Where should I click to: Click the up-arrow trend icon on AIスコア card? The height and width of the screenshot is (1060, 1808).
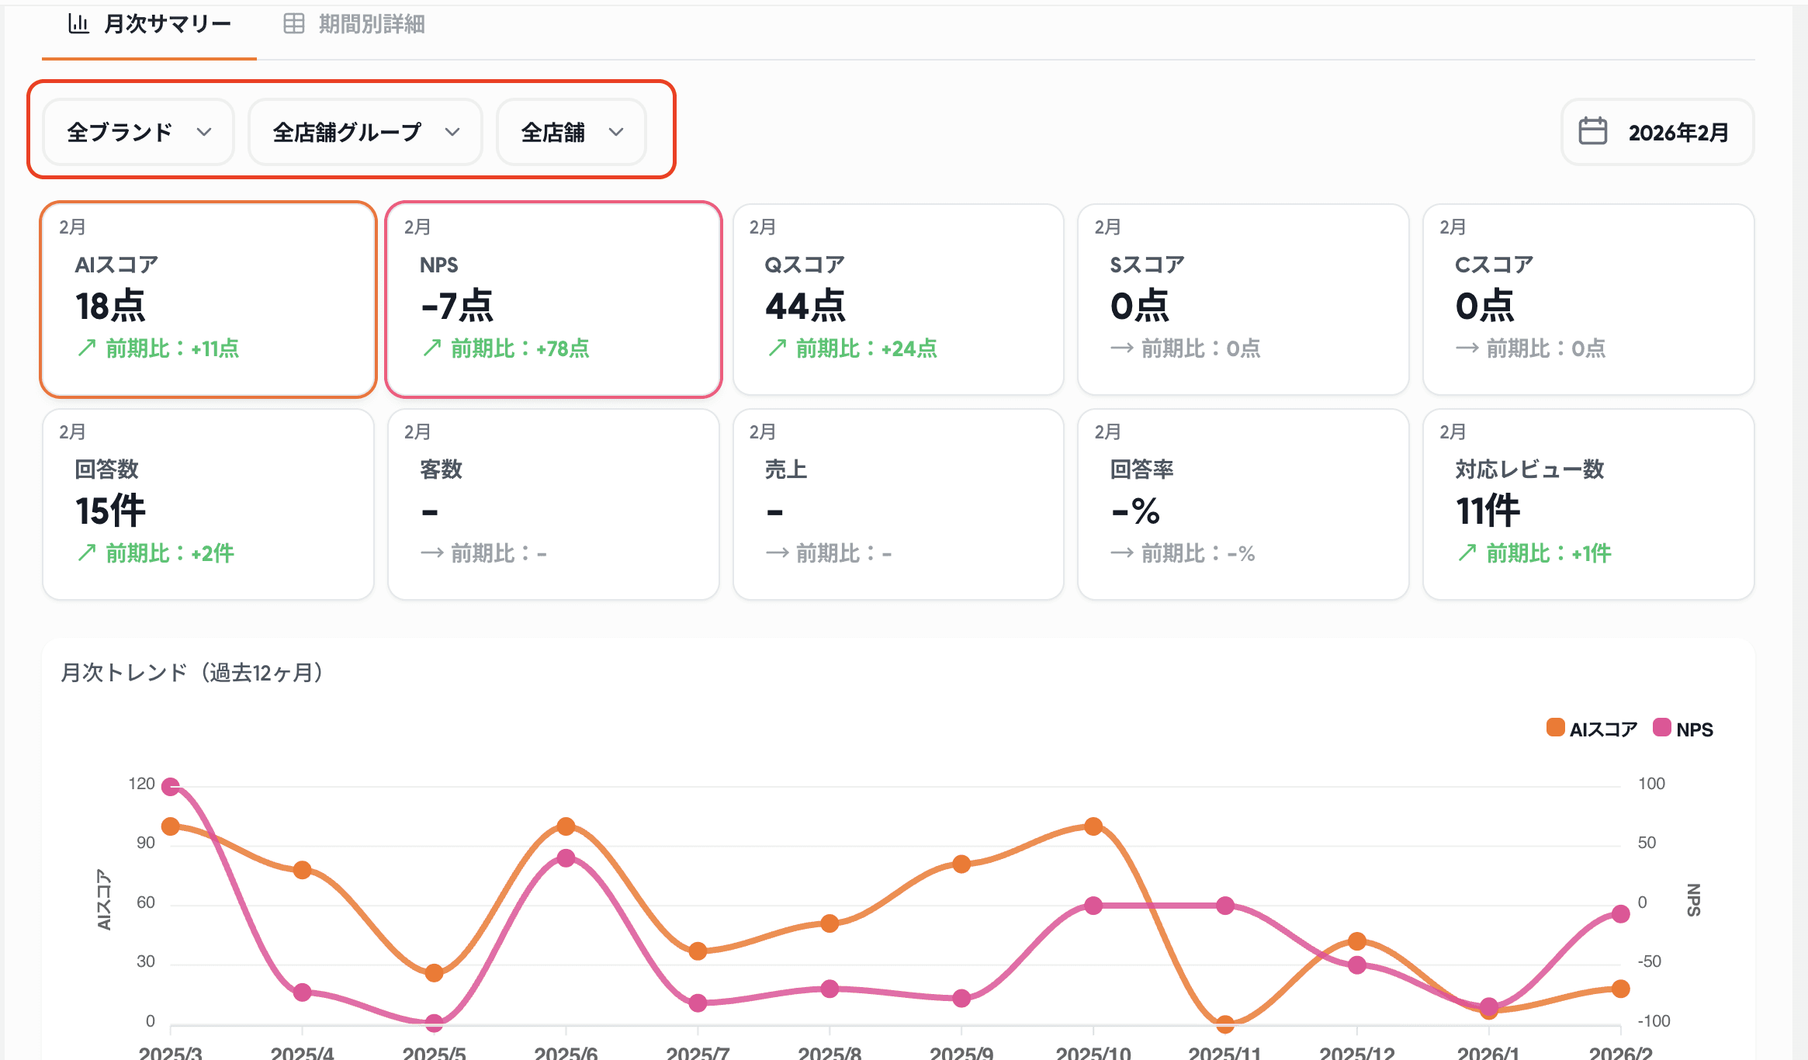coord(87,348)
